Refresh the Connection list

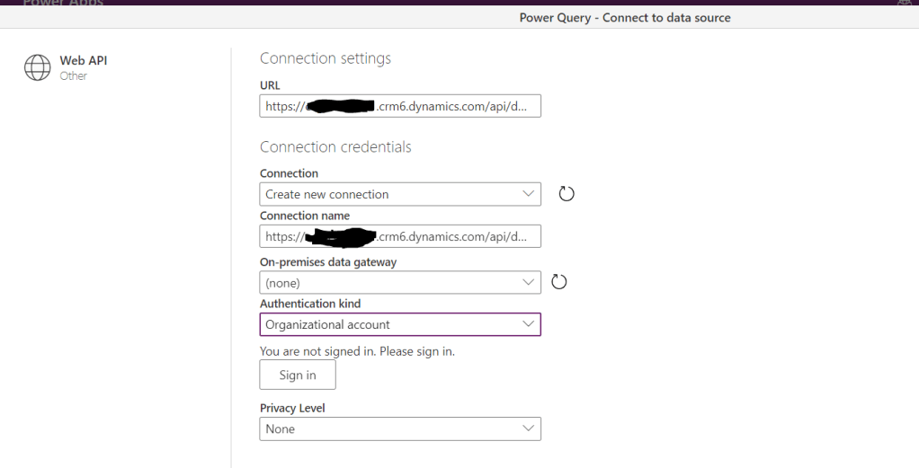coord(566,194)
